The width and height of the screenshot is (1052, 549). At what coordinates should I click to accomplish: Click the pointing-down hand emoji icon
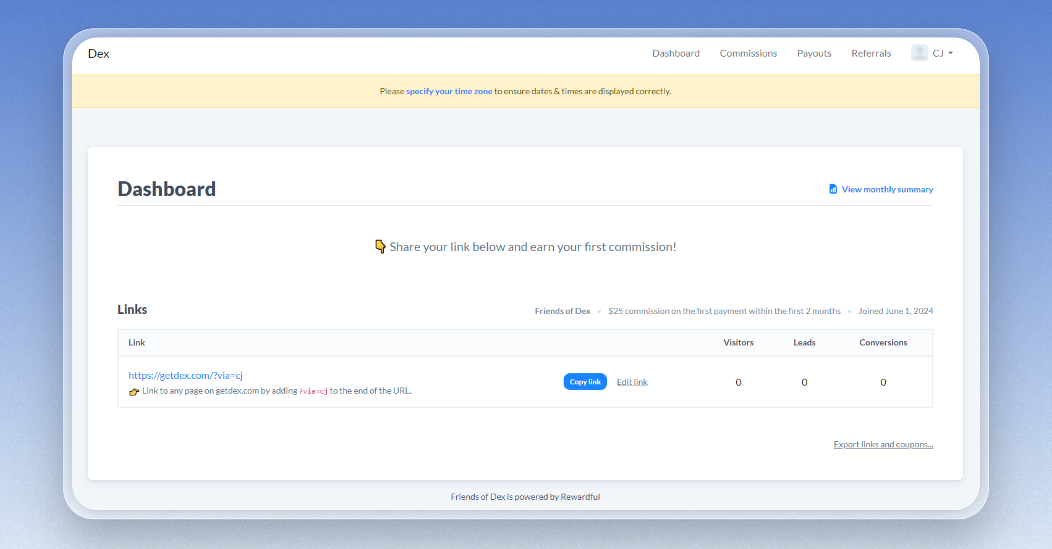click(x=380, y=247)
